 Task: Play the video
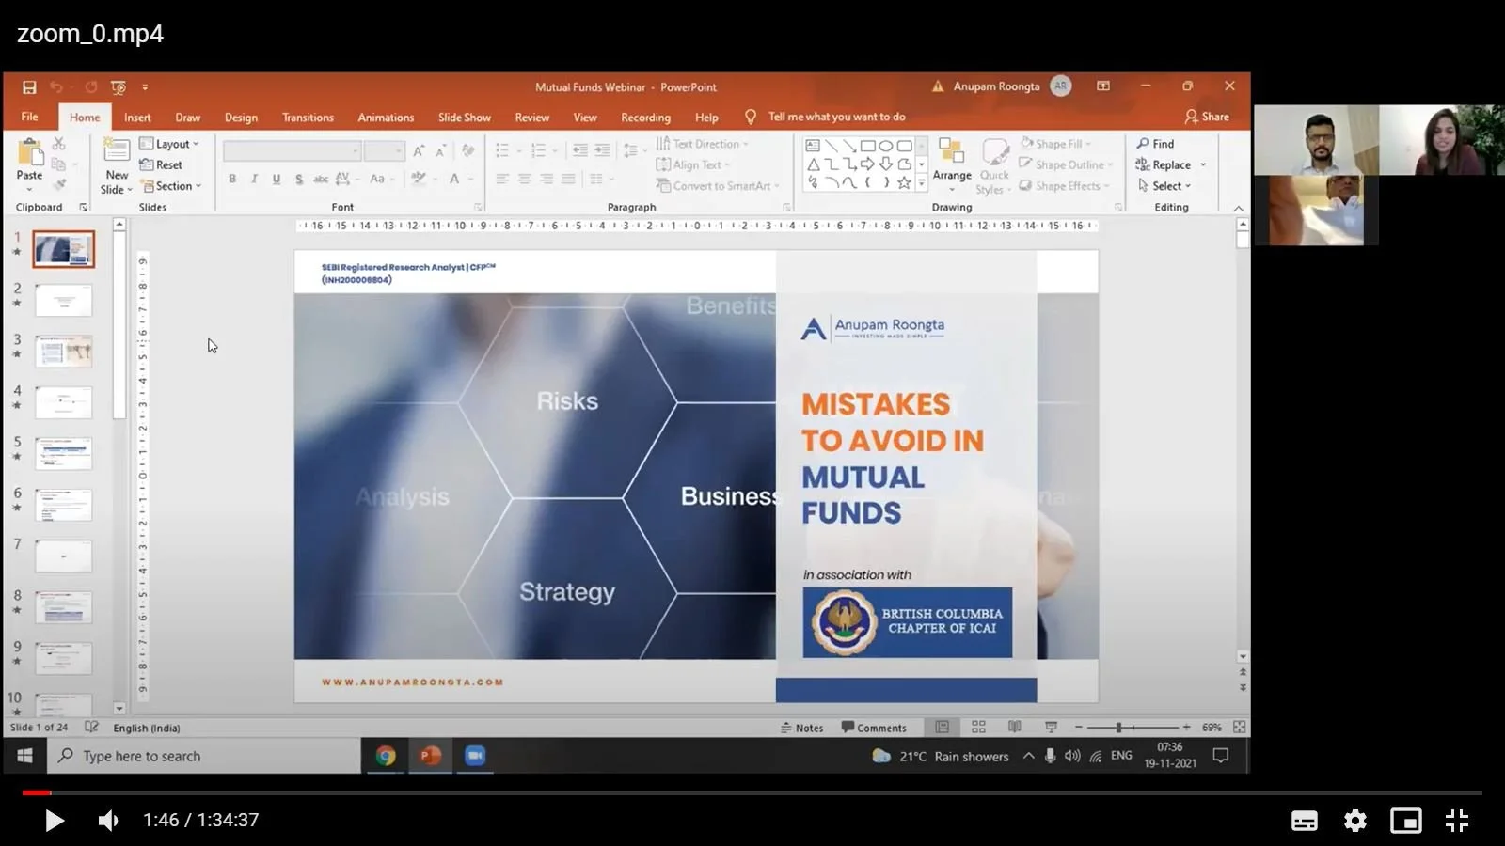point(54,821)
